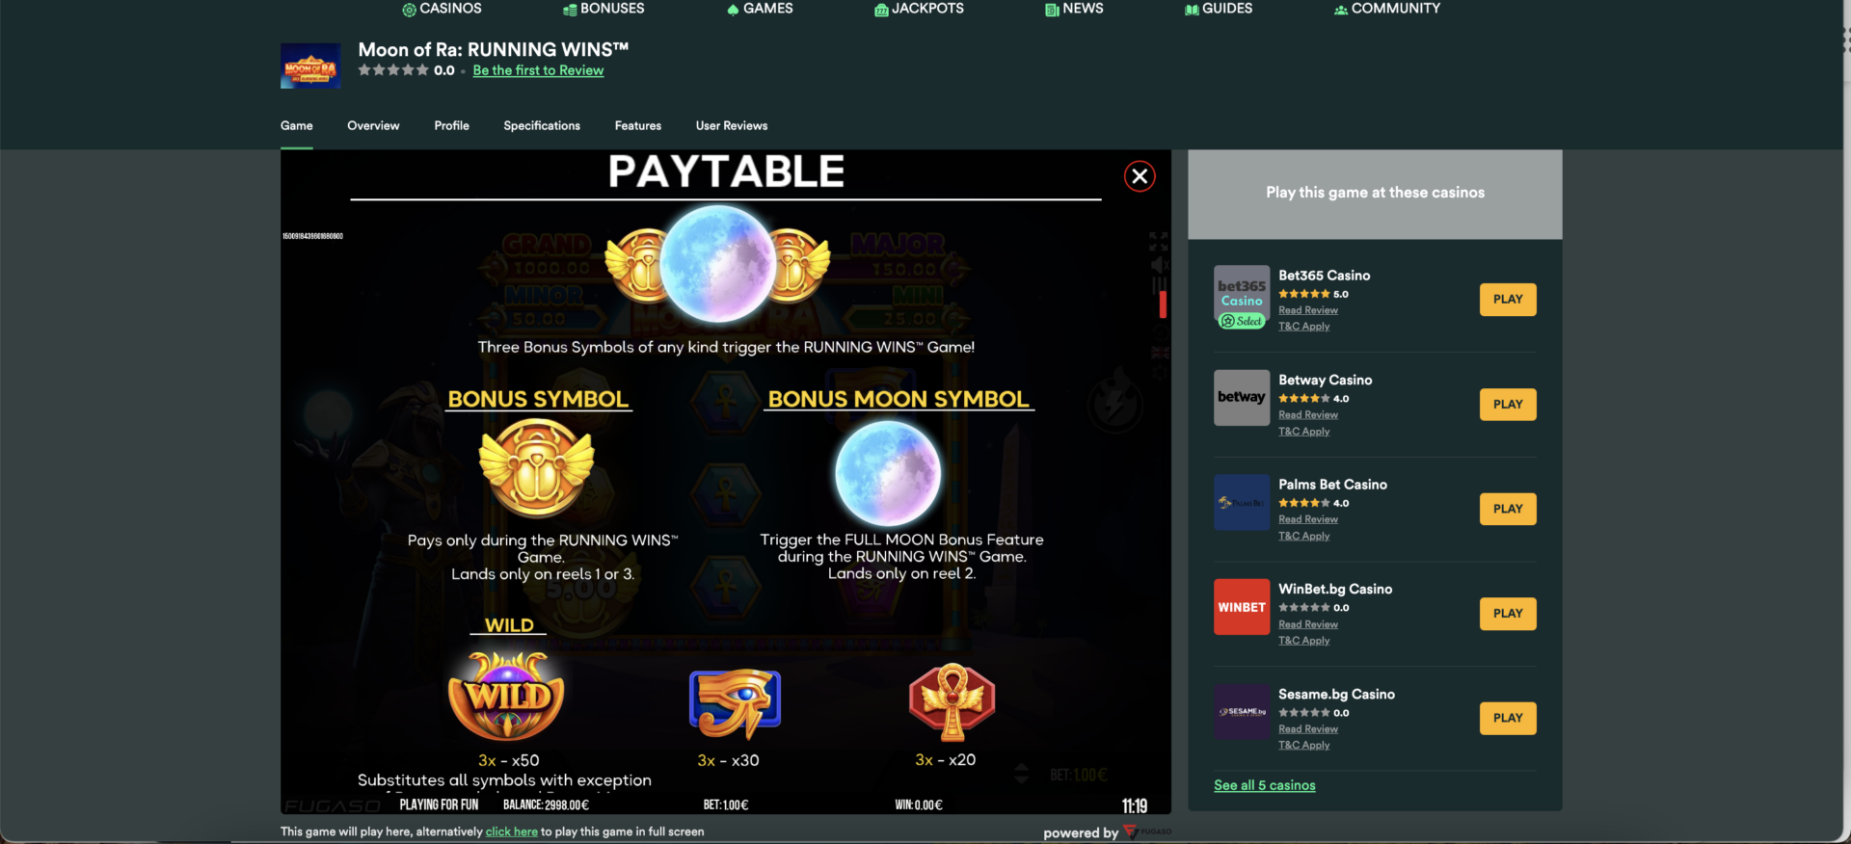Screen dimensions: 1851x844
Task: Click the 'BALANCE: 2998.00€' readout
Action: click(546, 805)
